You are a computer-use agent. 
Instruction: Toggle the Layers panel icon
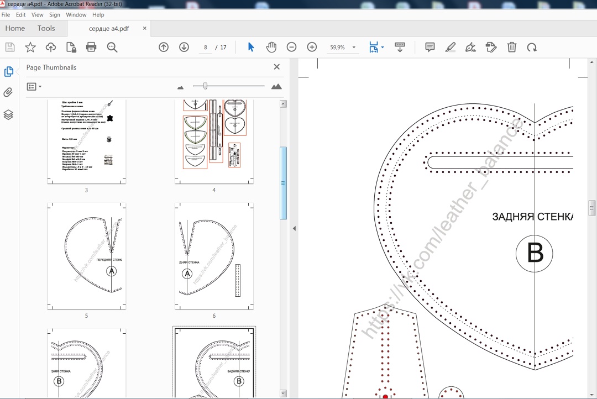pyautogui.click(x=9, y=114)
